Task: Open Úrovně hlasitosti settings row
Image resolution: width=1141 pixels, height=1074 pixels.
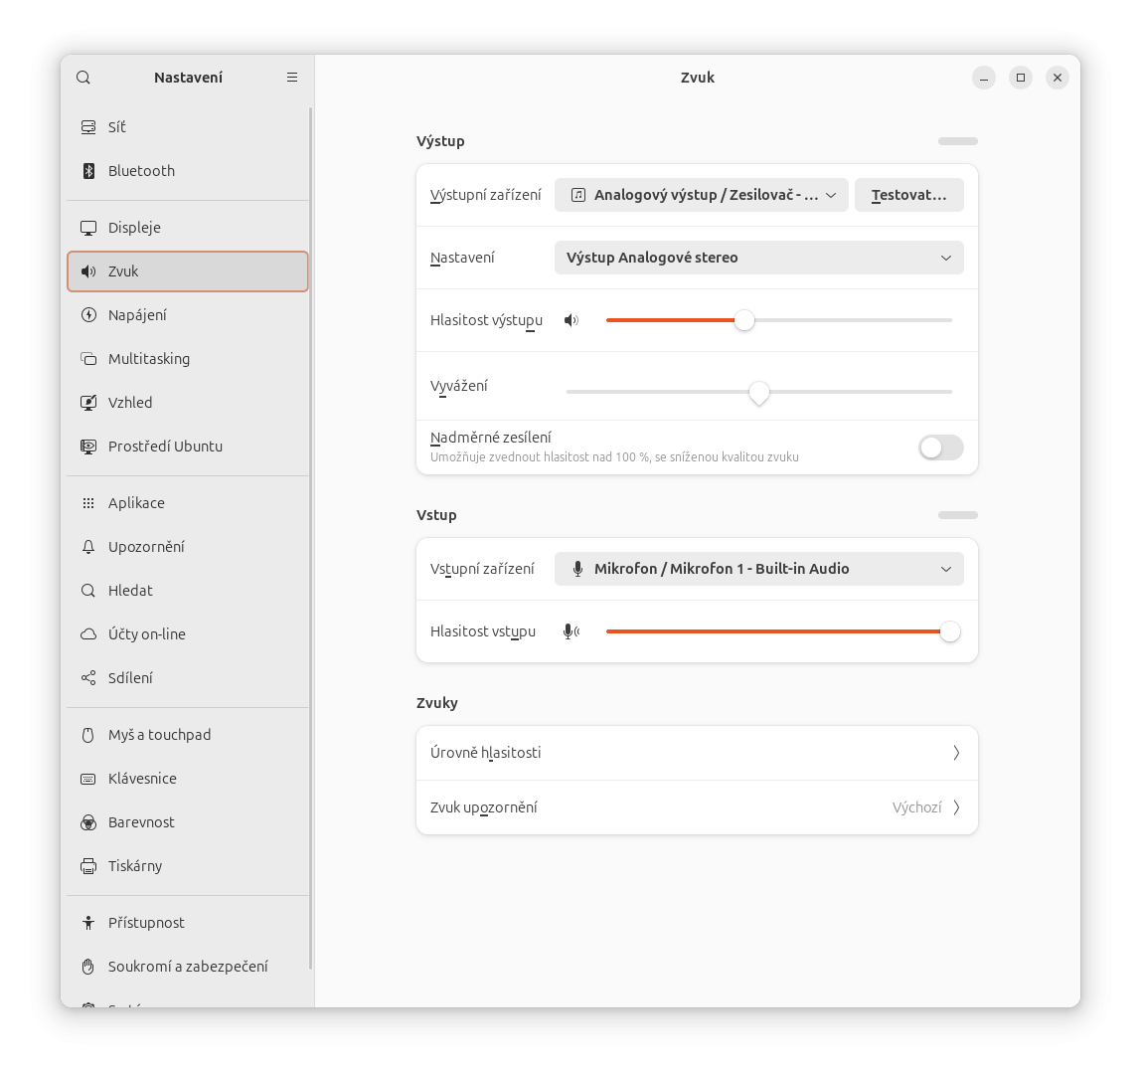Action: [697, 753]
